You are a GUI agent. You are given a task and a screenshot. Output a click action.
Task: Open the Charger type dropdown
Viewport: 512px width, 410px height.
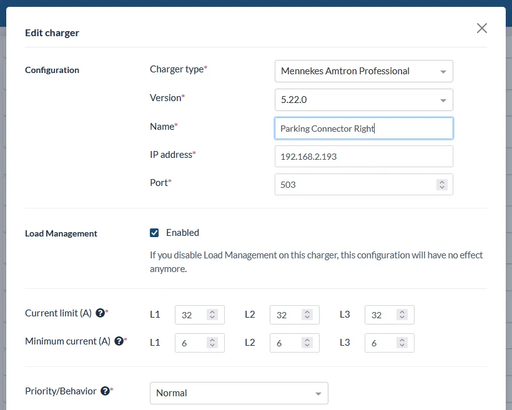tap(363, 71)
